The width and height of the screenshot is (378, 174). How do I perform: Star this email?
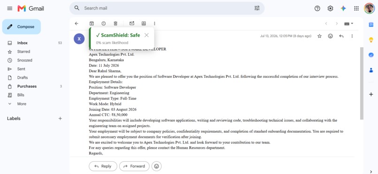pos(319,36)
